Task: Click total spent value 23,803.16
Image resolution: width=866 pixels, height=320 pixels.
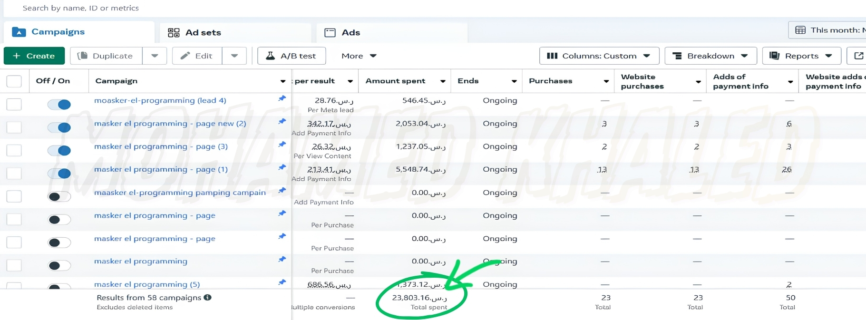Action: point(419,298)
